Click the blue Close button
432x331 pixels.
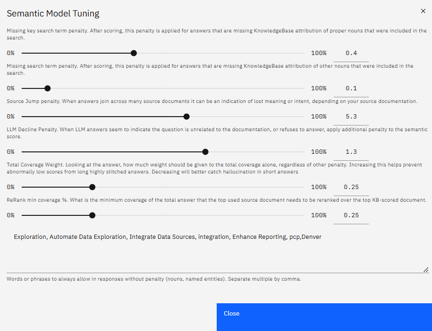click(324, 317)
